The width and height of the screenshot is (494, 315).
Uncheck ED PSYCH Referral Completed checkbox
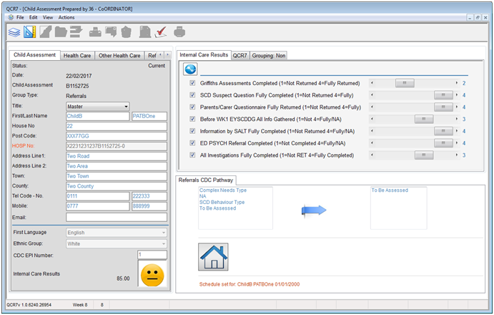192,142
